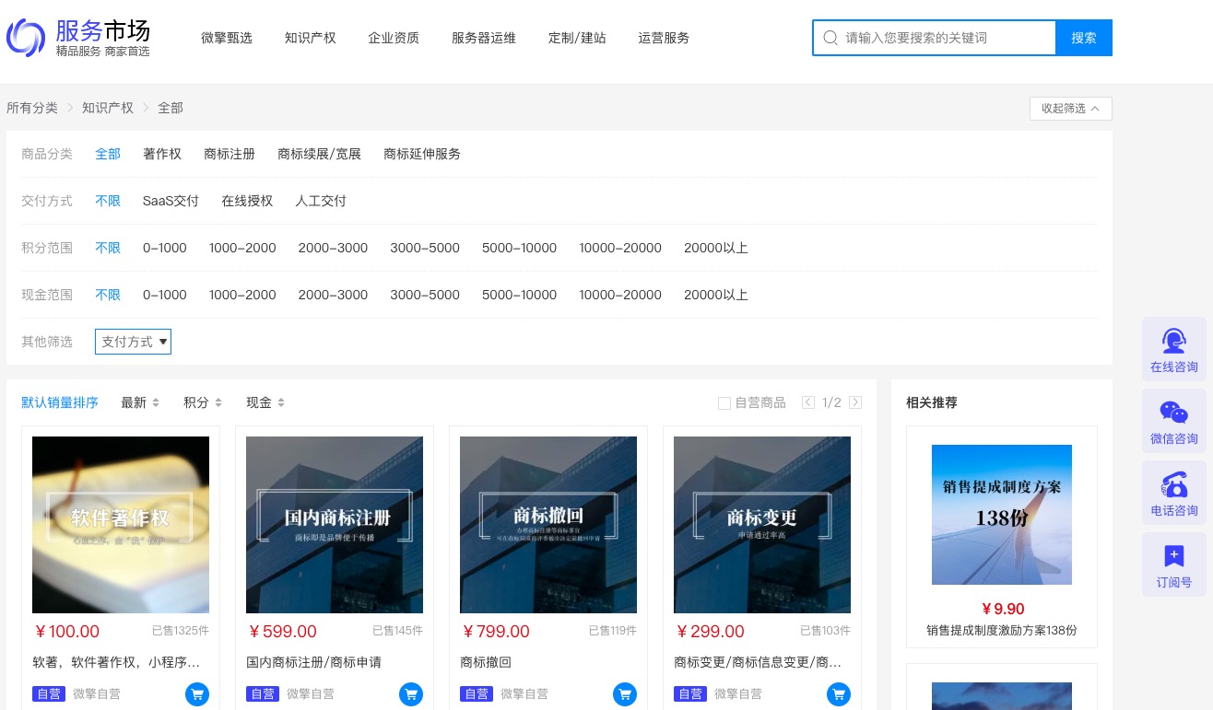
Task: Click the blue 搜索 button
Action: pos(1084,38)
